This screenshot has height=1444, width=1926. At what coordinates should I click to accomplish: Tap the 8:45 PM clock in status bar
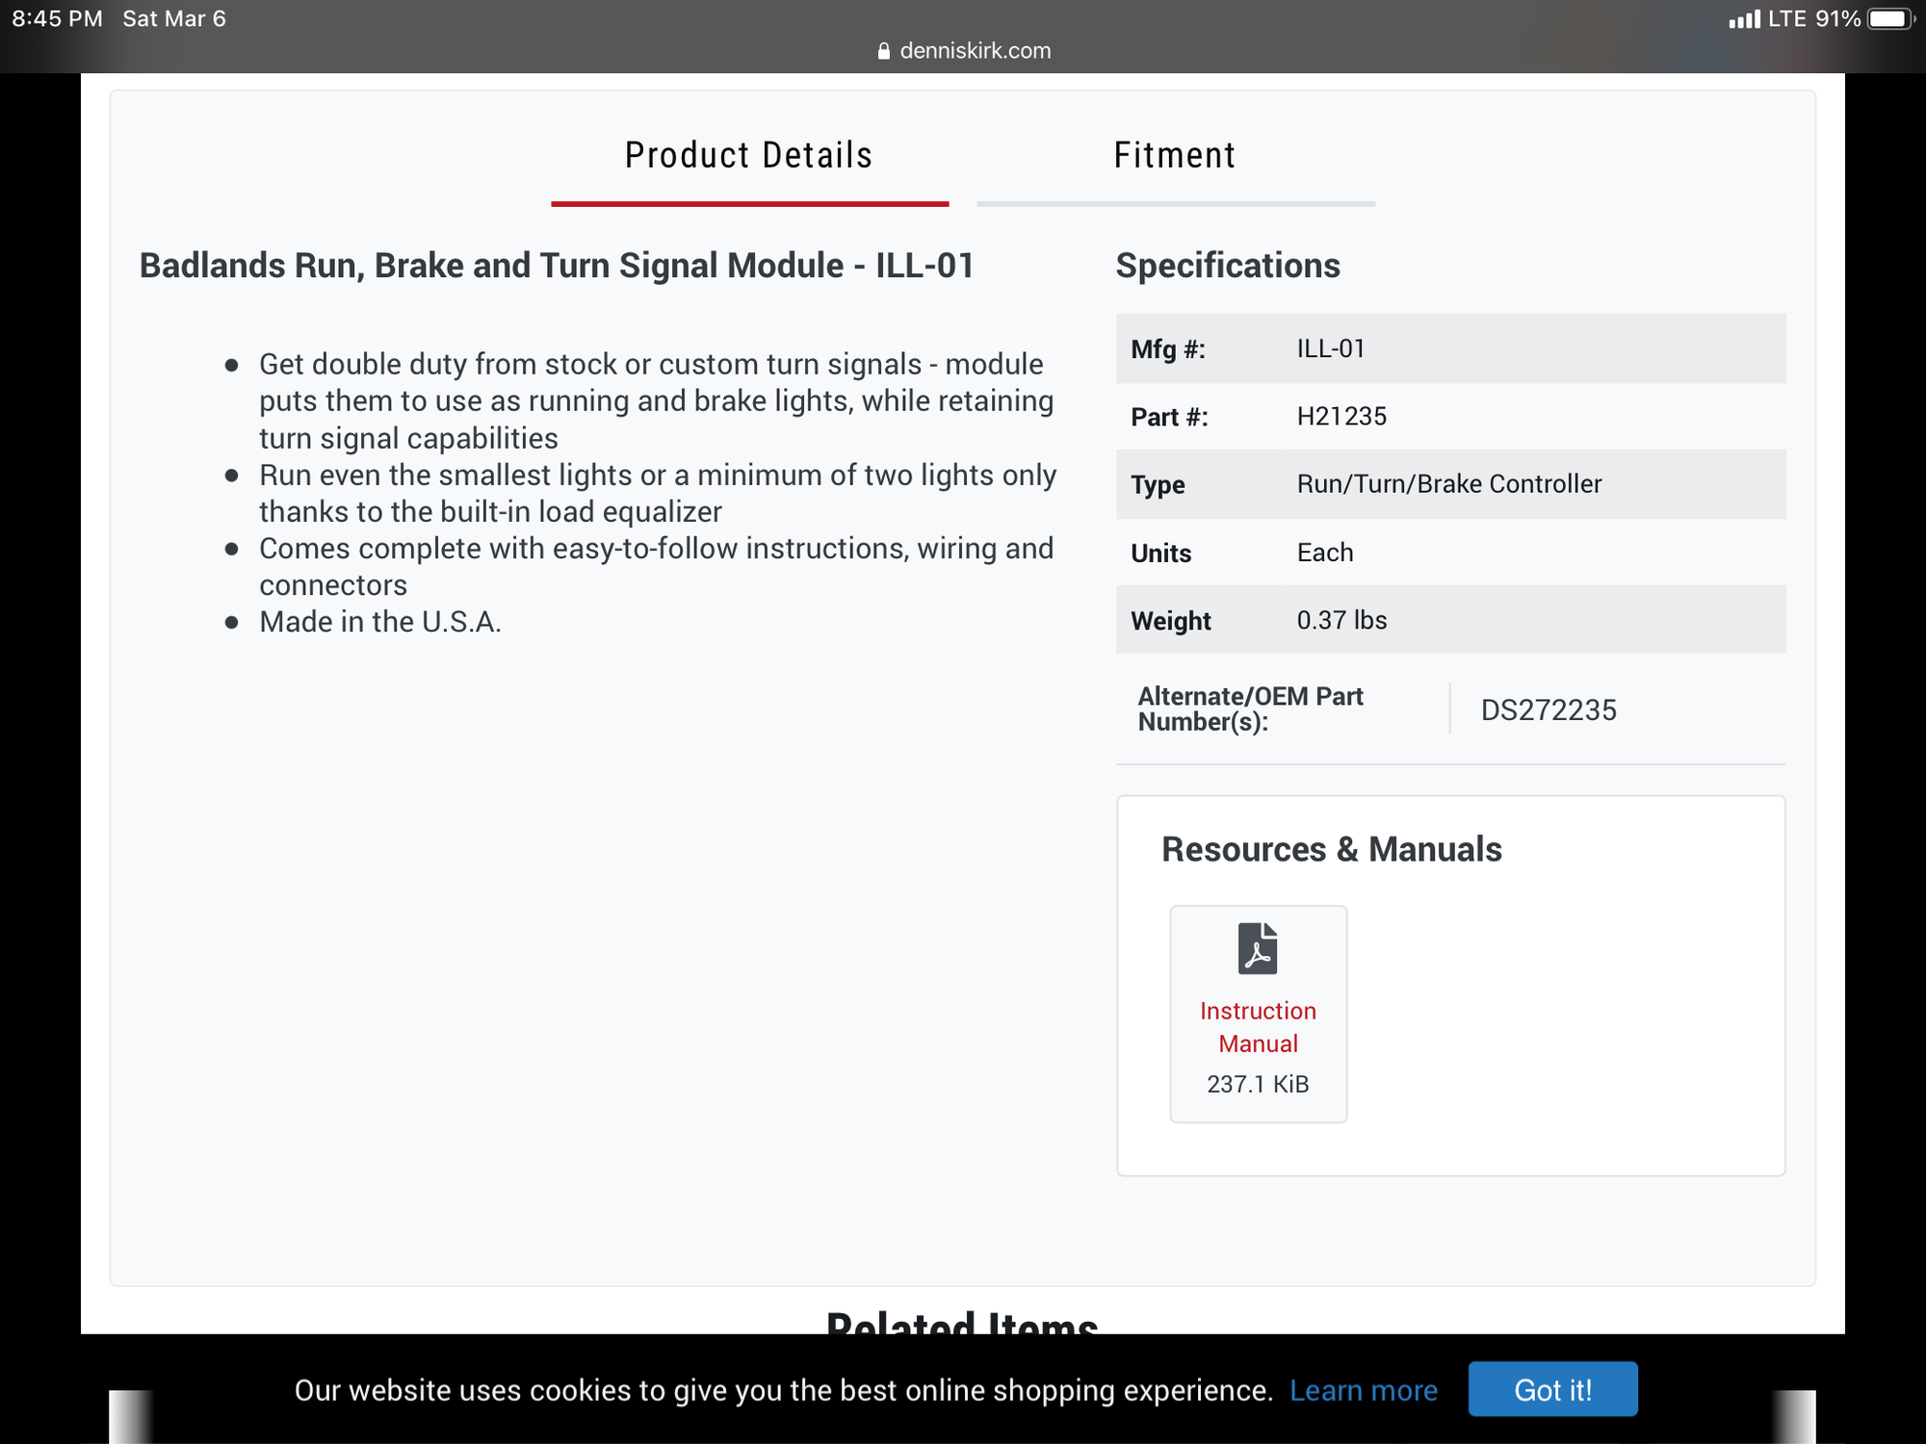click(58, 19)
